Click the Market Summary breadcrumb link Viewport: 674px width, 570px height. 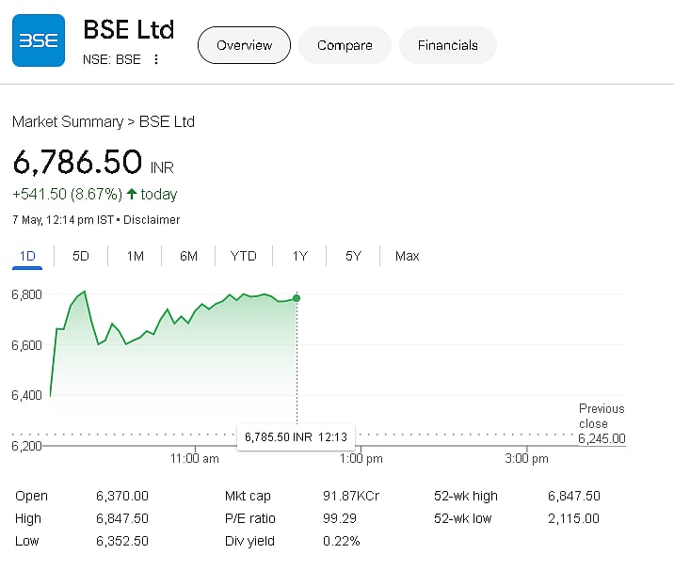coord(67,121)
